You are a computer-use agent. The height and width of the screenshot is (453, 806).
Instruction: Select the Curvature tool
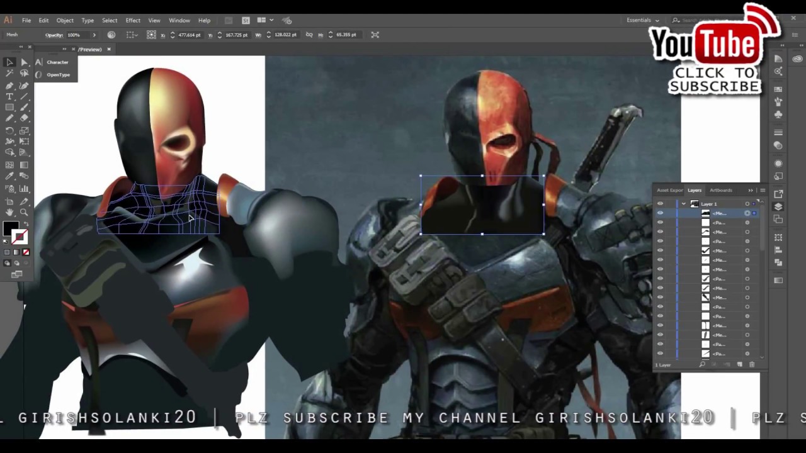pyautogui.click(x=24, y=86)
